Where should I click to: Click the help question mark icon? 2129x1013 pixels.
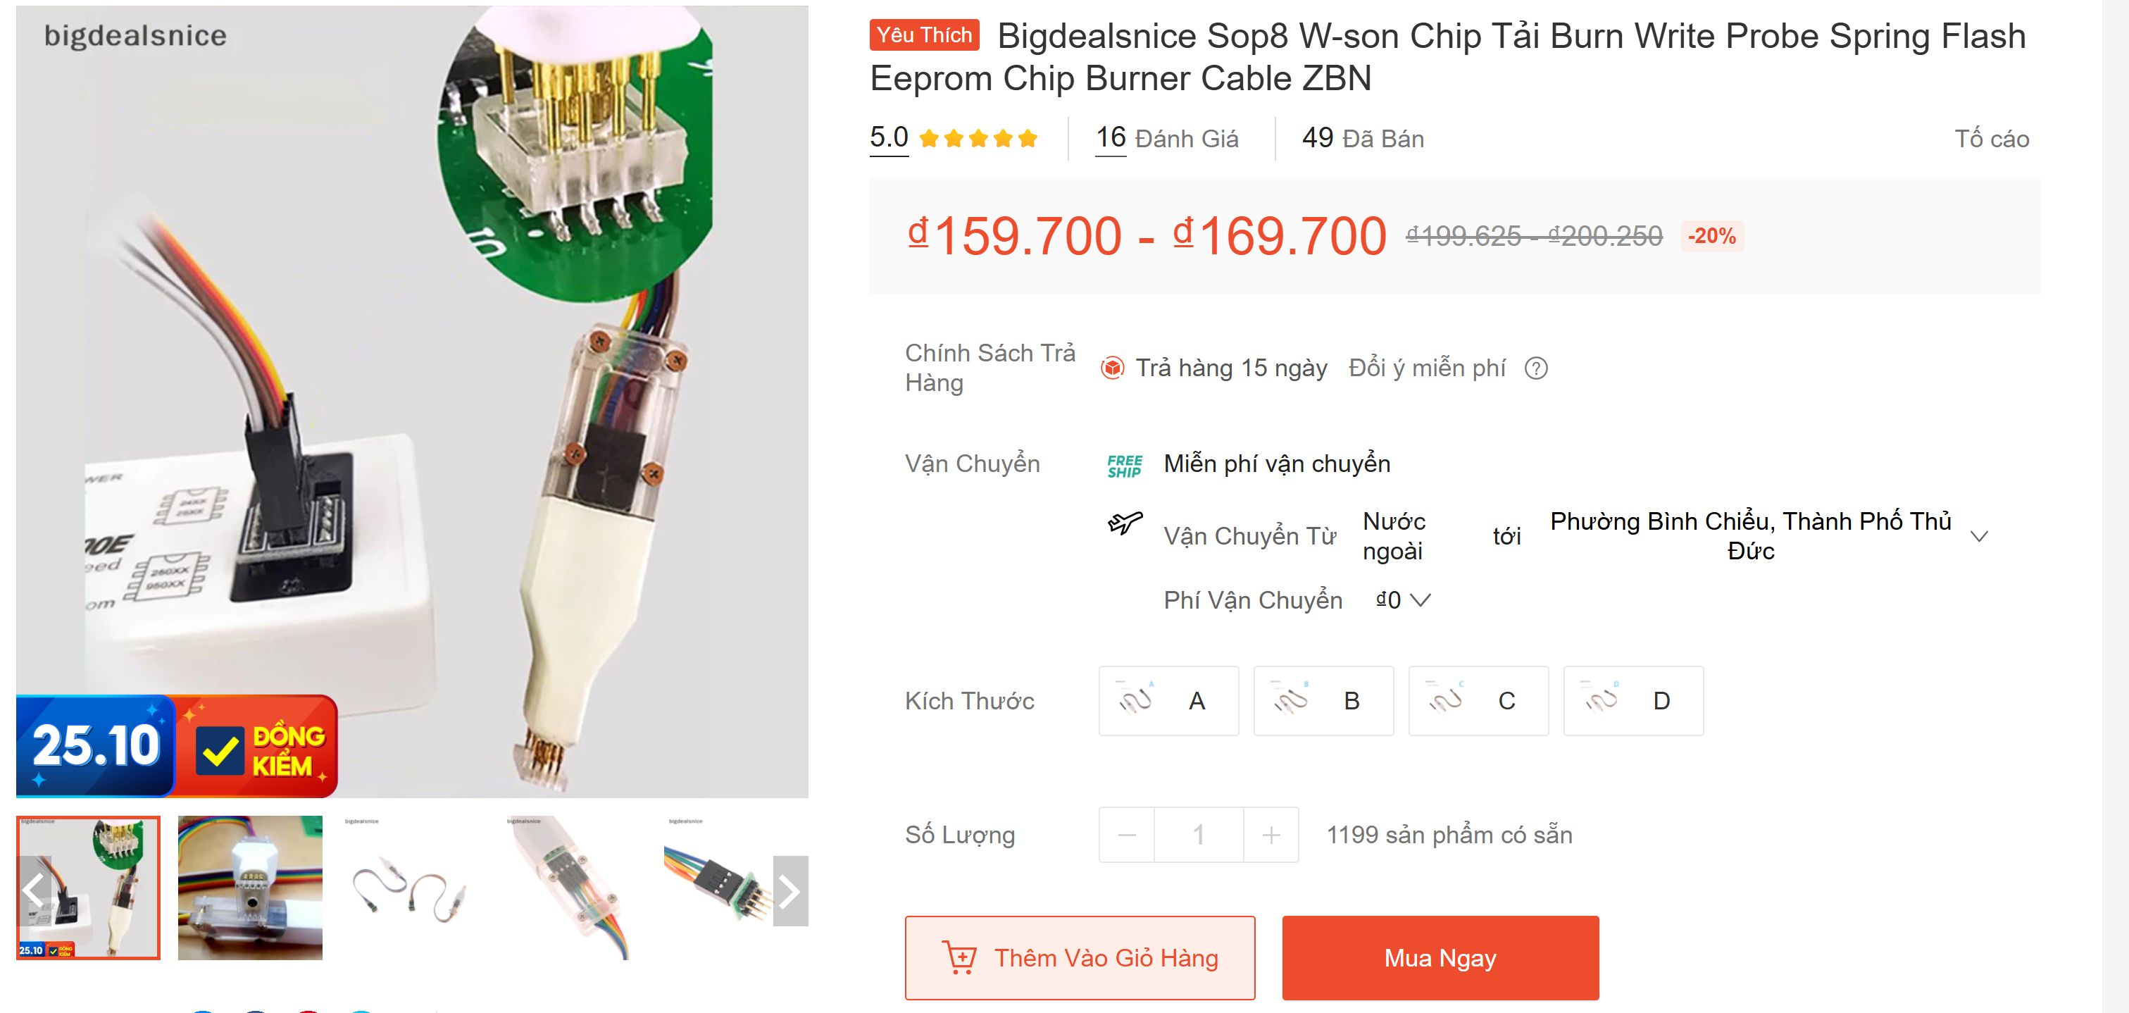click(1535, 369)
